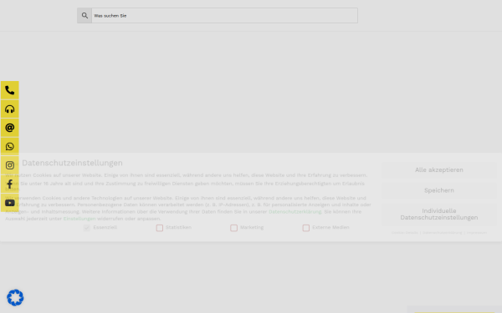Open the Facebook icon
The image size is (502, 313).
[9, 184]
